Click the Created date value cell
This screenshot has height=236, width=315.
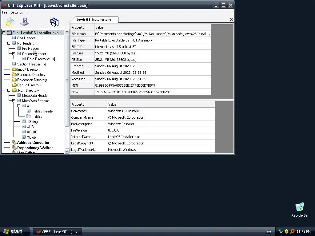tap(153, 66)
